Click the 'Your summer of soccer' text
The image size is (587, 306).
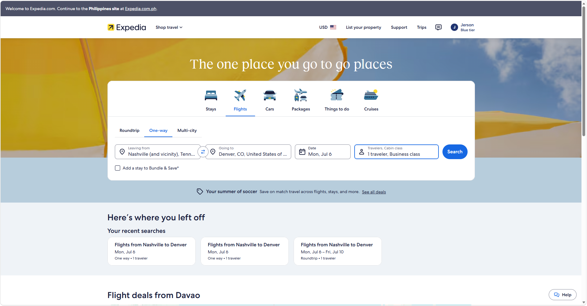[x=231, y=192]
